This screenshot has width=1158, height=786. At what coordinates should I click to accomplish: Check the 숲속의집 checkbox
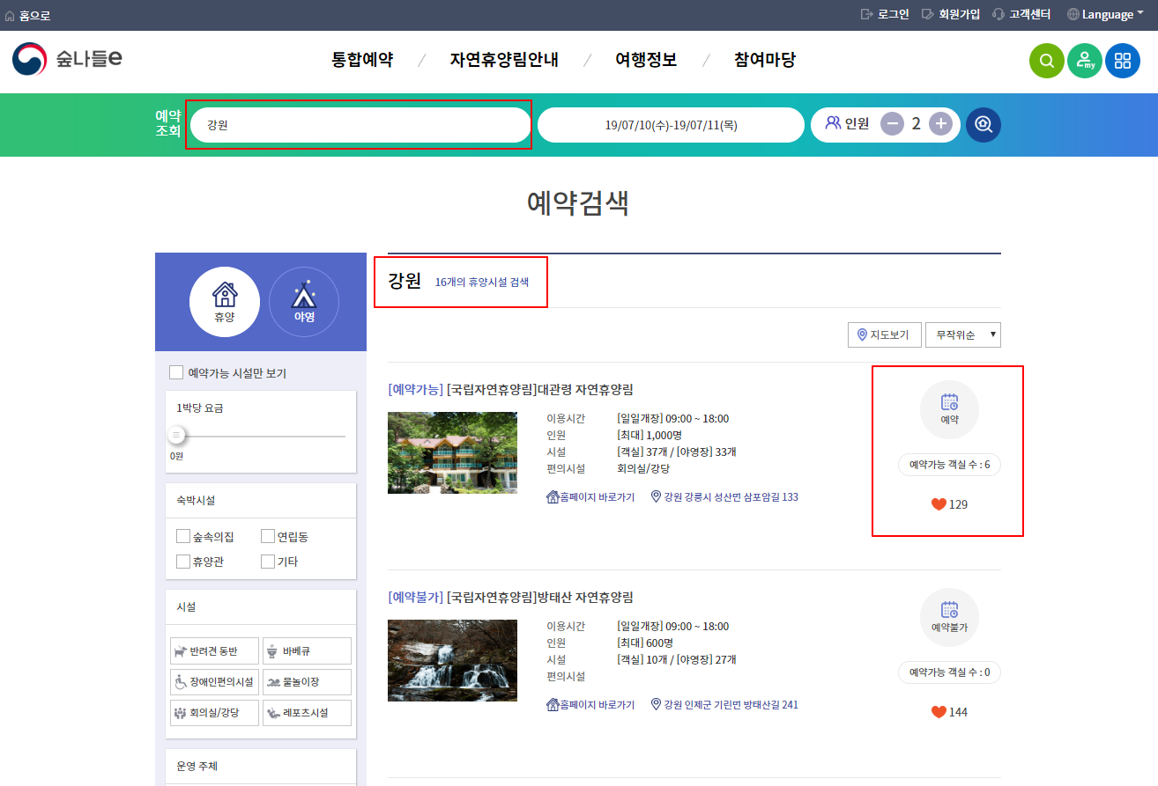pyautogui.click(x=183, y=537)
